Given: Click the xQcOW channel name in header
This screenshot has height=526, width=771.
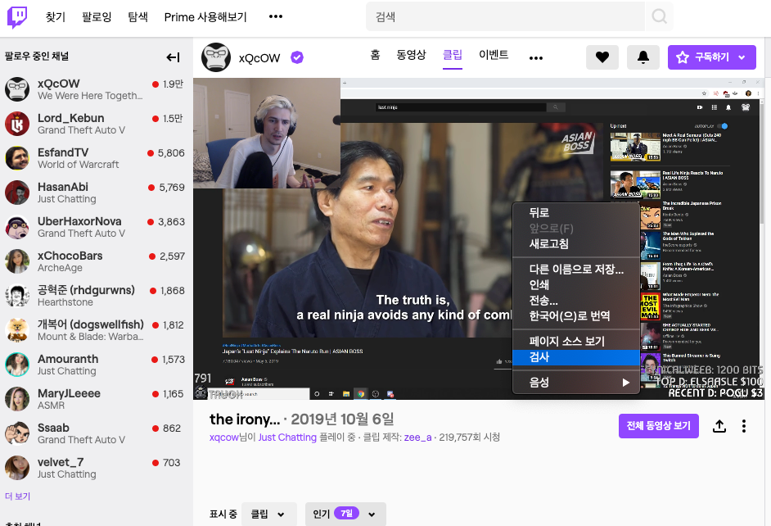Looking at the screenshot, I should 259,58.
